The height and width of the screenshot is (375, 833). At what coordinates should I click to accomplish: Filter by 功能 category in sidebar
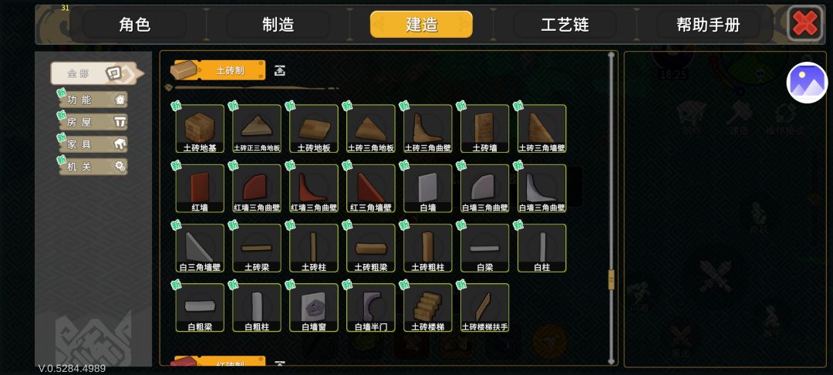click(x=93, y=100)
